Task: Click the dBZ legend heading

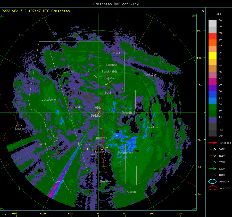Action: (x=219, y=14)
